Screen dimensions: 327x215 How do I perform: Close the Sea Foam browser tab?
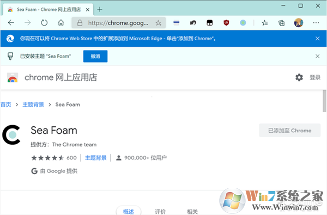pyautogui.click(x=88, y=10)
